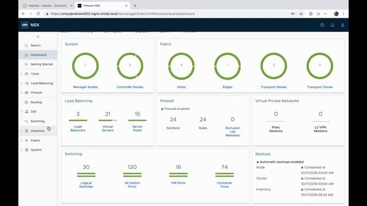367x206 pixels.
Task: Click the browser address bar URL
Action: [x=123, y=14]
